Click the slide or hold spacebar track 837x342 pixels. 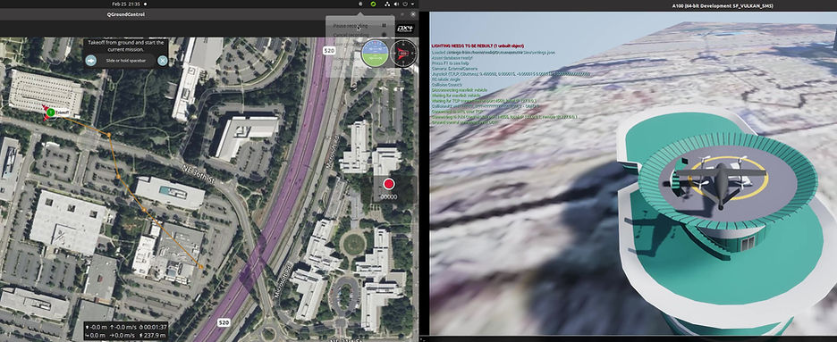pos(126,61)
